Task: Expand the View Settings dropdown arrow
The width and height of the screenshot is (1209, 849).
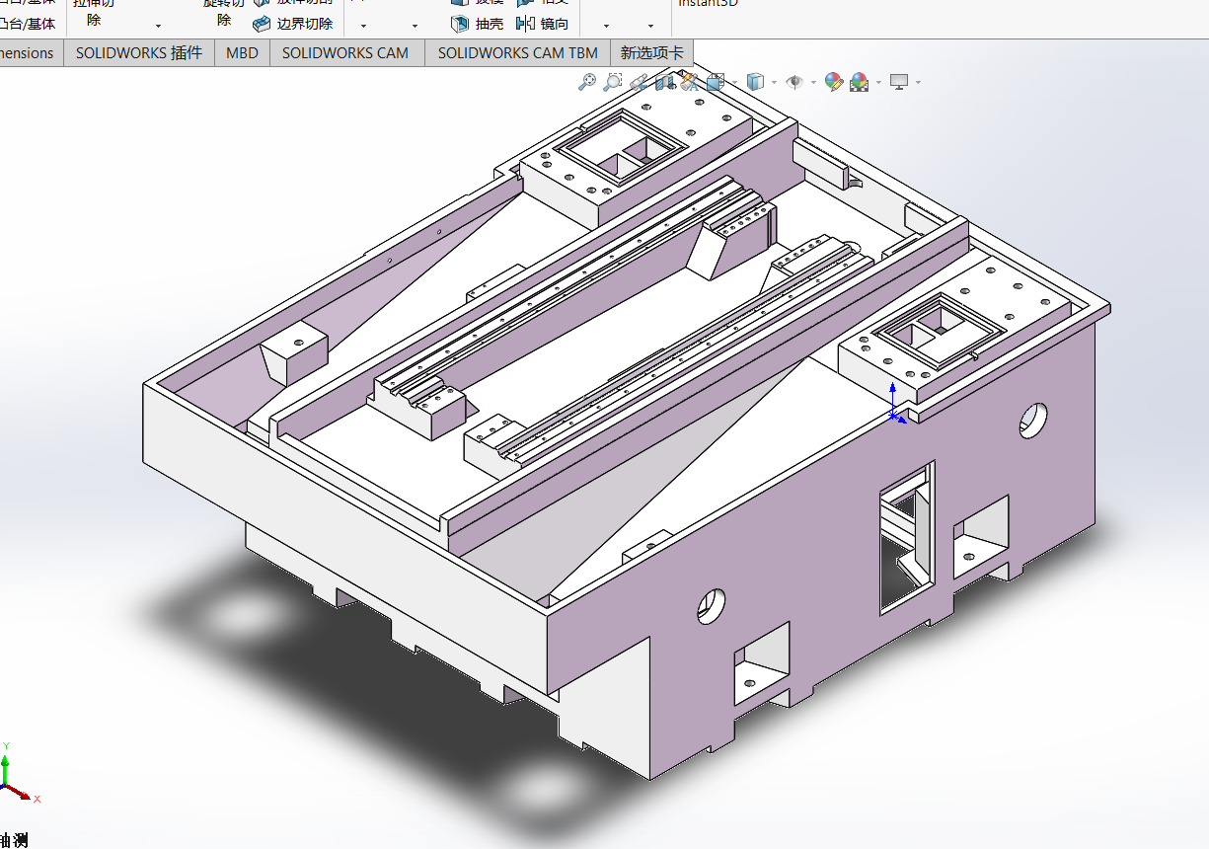Action: pyautogui.click(x=918, y=83)
